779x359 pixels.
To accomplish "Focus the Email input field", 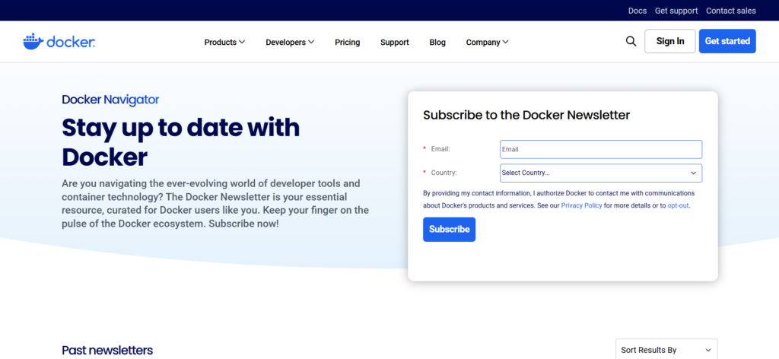I will tap(600, 150).
